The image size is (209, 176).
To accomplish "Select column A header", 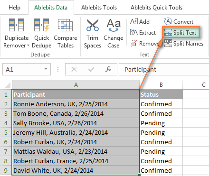I will (x=76, y=85).
